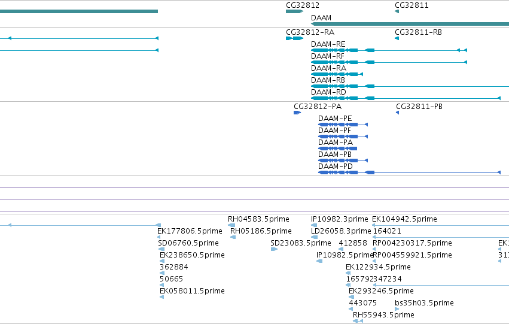Click the IP10982.5prime EST label
The height and width of the screenshot is (324, 509).
345,256
